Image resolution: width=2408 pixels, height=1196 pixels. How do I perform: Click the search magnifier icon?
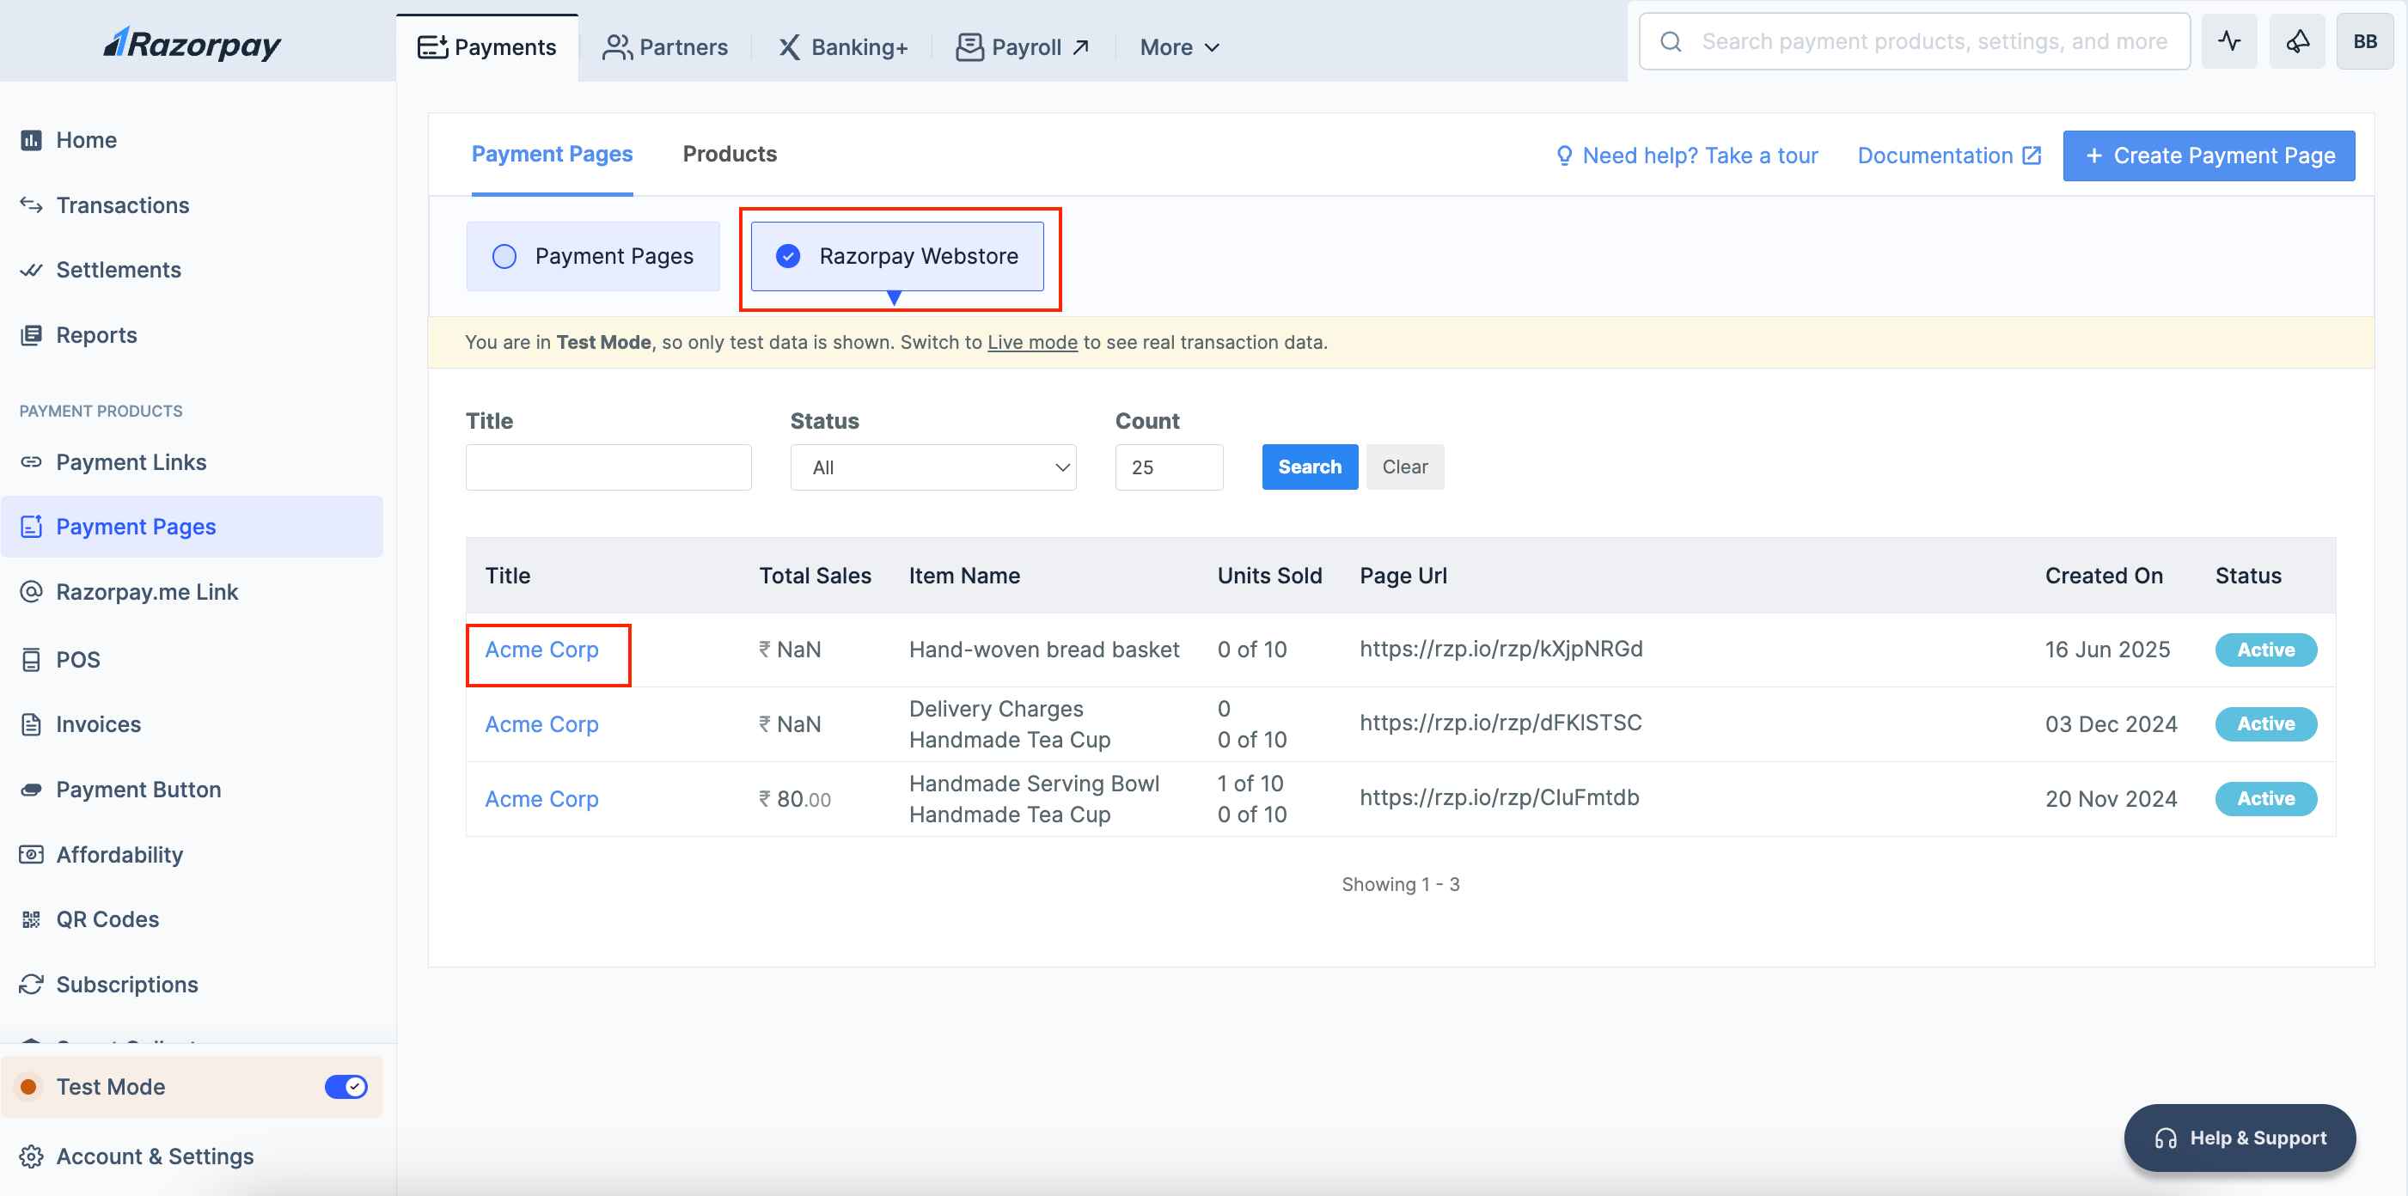pyautogui.click(x=1672, y=41)
